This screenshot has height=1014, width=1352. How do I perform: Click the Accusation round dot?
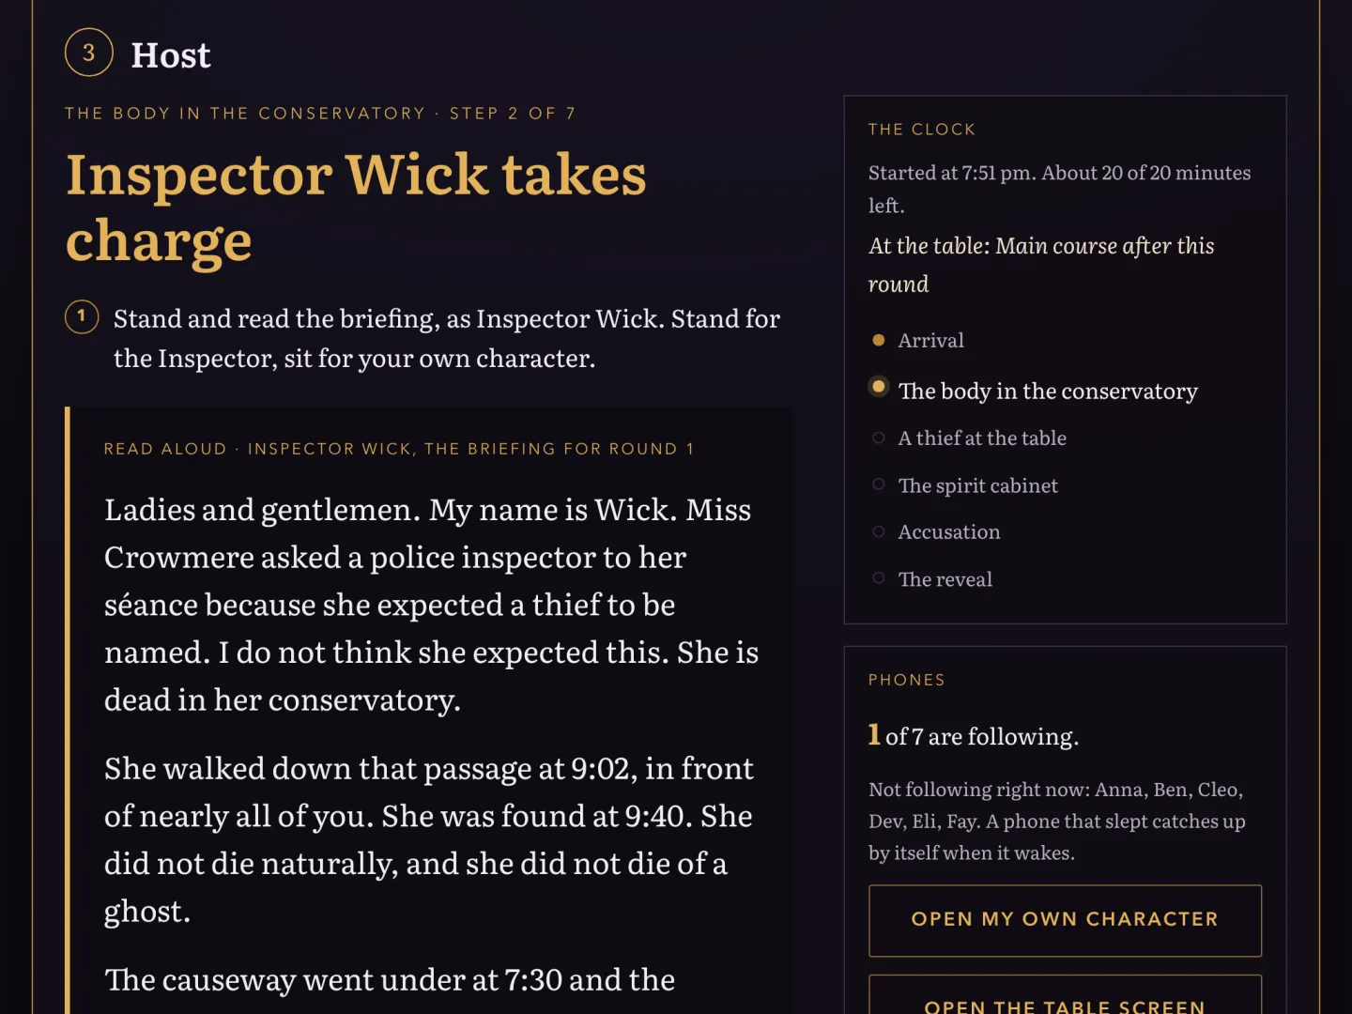click(878, 531)
